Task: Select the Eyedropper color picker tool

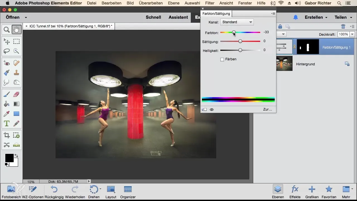Action: click(7, 114)
